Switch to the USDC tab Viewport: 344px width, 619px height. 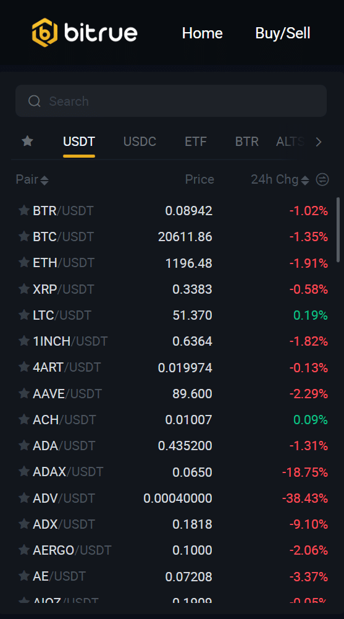[x=140, y=142]
